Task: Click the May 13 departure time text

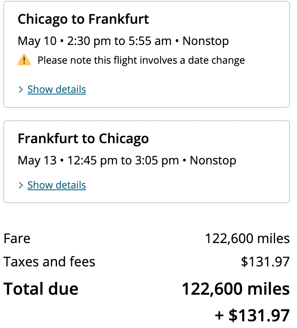Action: (x=92, y=160)
